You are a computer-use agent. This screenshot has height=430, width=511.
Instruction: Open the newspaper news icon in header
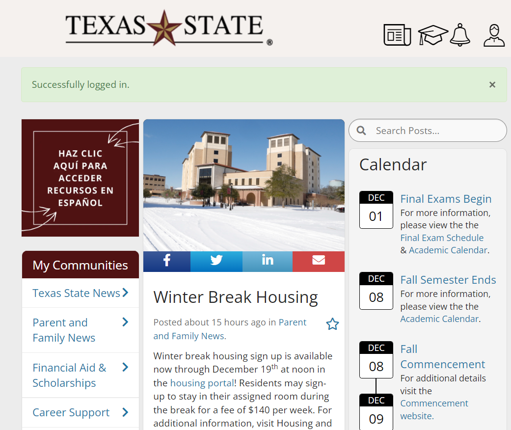397,35
